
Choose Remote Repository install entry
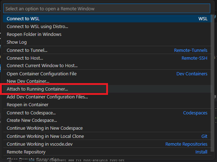click(108, 152)
